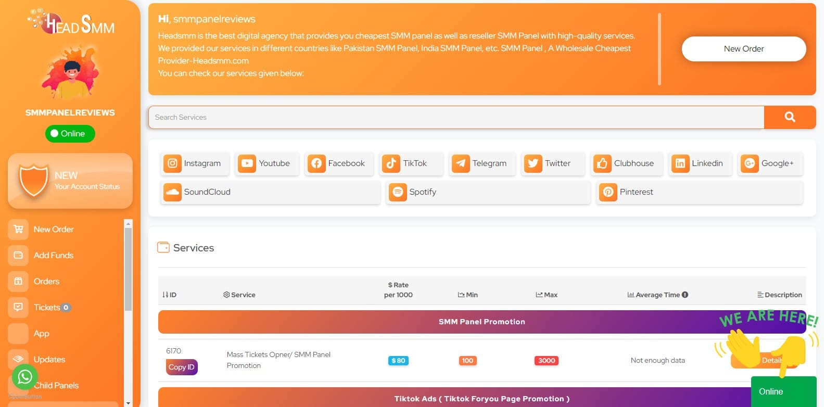The image size is (824, 407).
Task: Open the WhatsApp chat bubble
Action: pos(24,376)
